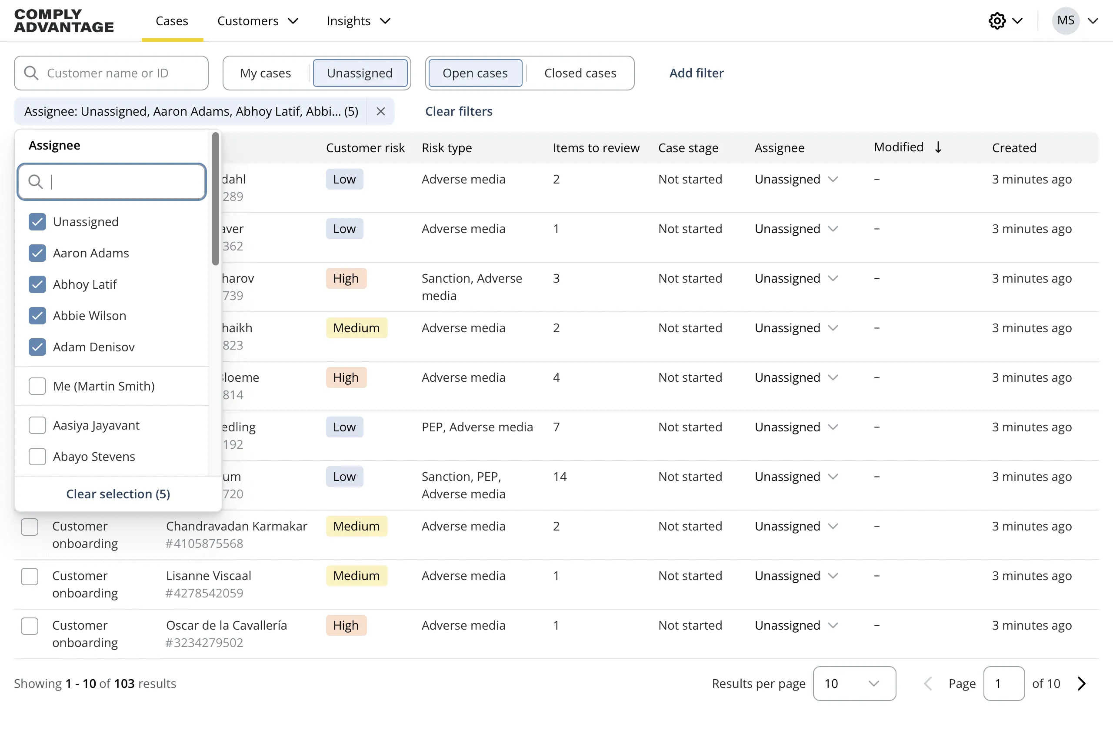Open the Insights dropdown
The image size is (1113, 754).
358,20
